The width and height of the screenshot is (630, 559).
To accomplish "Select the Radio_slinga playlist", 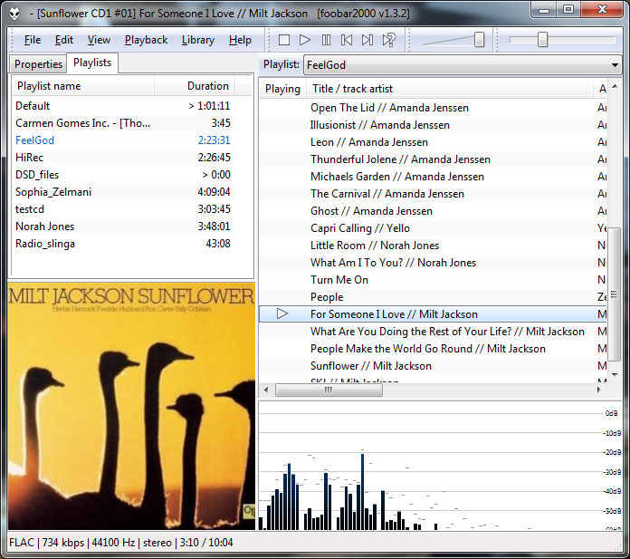I will pyautogui.click(x=123, y=244).
